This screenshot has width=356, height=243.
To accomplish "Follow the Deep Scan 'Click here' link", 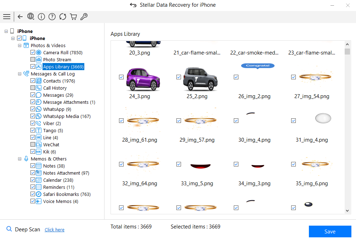I will (x=55, y=230).
